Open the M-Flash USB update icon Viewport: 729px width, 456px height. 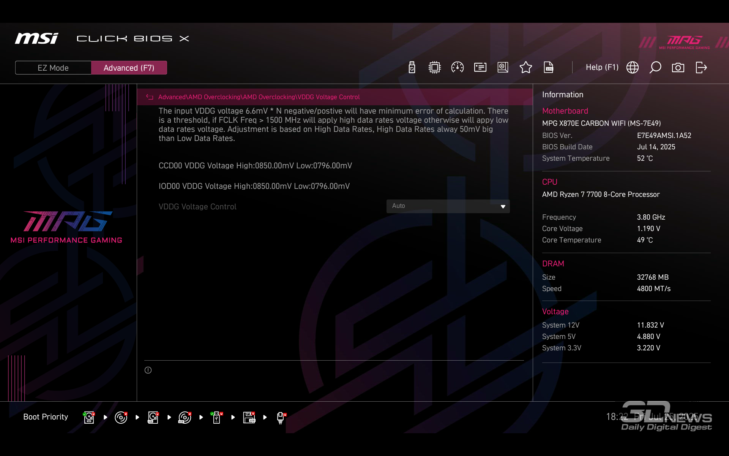point(412,68)
